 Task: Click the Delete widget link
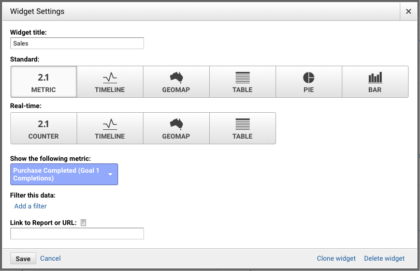[x=384, y=258]
